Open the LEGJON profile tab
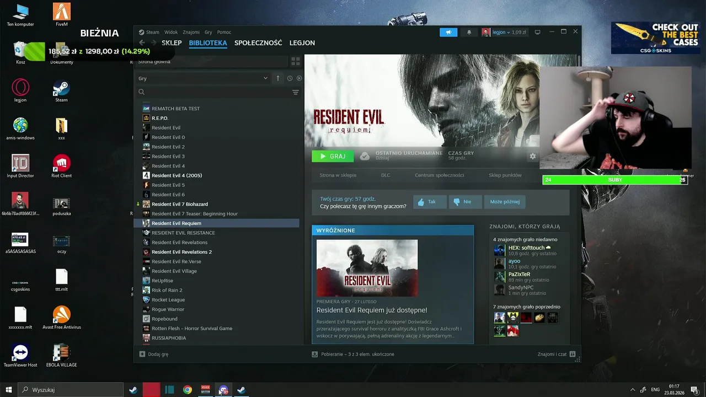 point(302,42)
